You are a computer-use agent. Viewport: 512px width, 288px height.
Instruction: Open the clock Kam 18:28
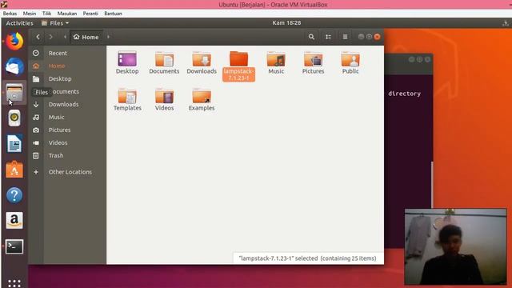point(286,23)
